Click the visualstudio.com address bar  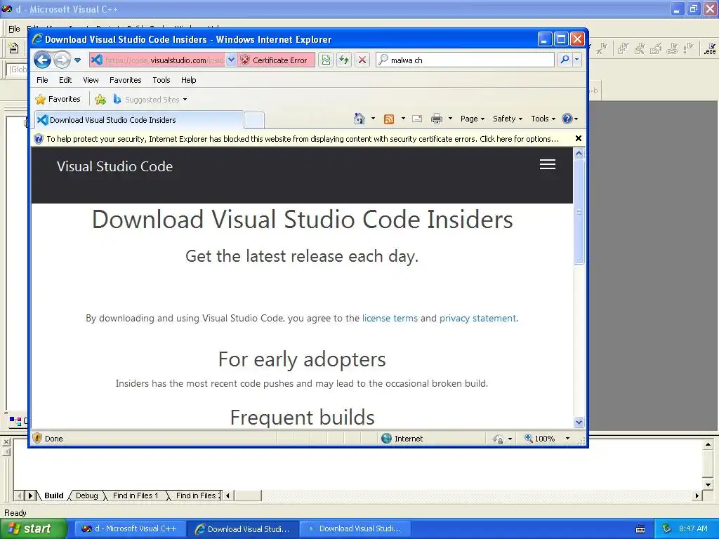157,60
